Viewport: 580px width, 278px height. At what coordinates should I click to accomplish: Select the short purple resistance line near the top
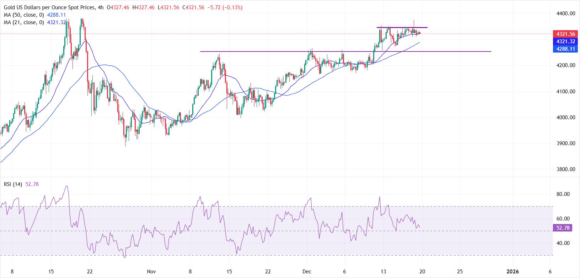click(x=402, y=27)
